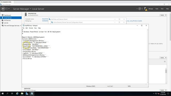Screen dimensions: 171x96
Task: Open Notepad Edit menu
Action: (x=26, y=28)
